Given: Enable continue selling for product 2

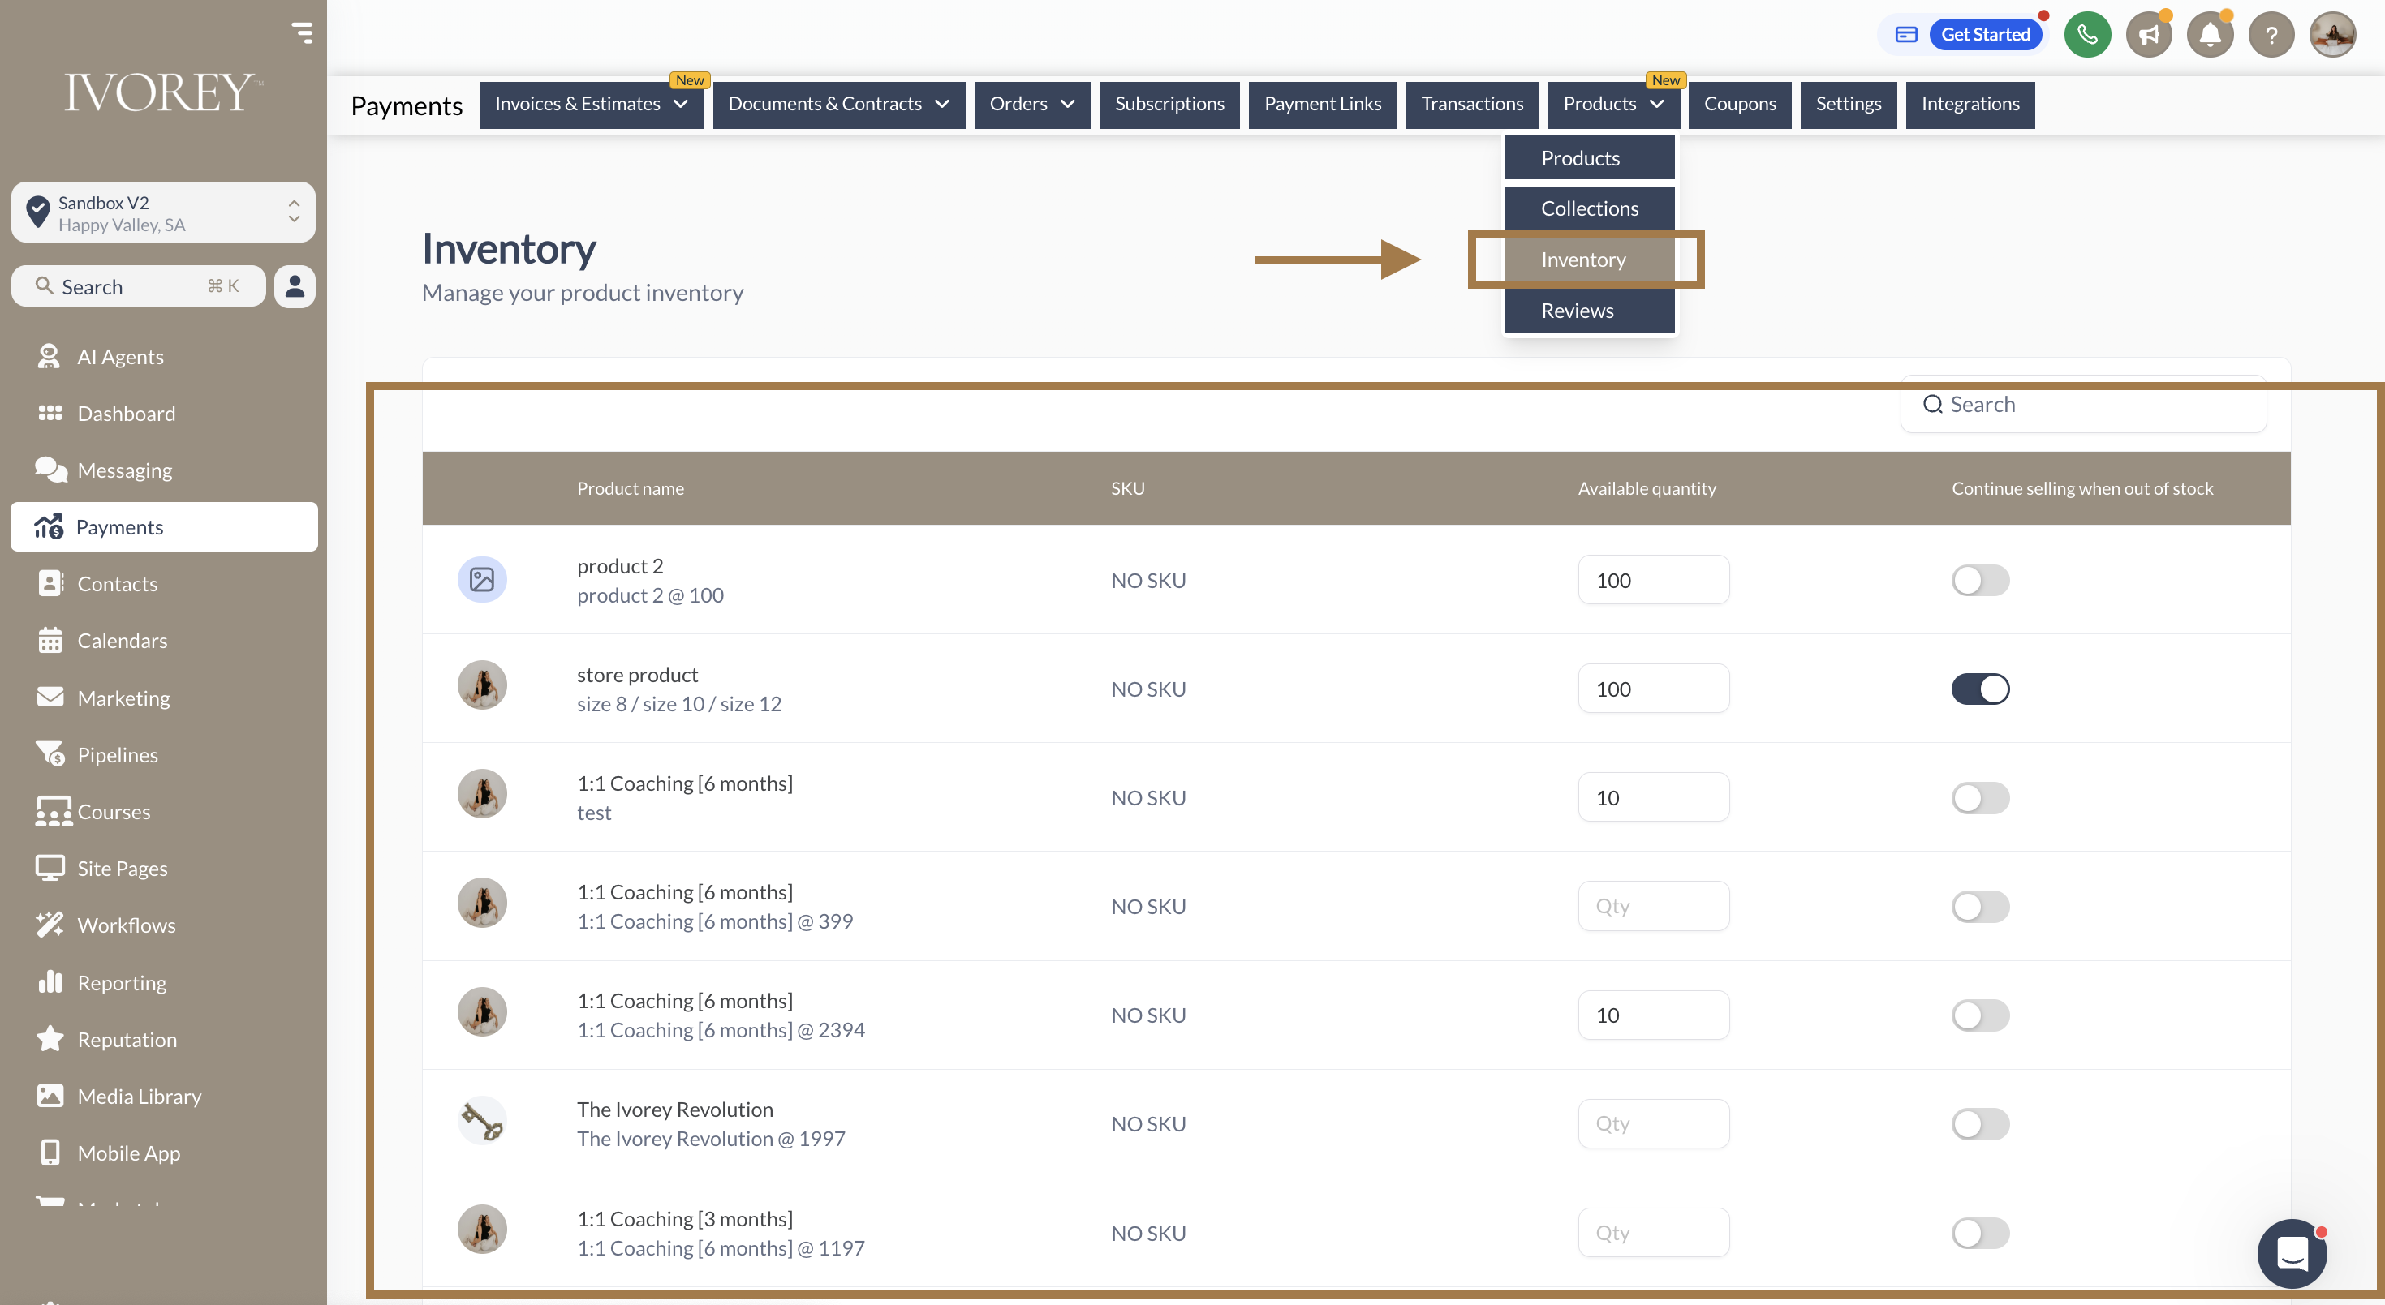Looking at the screenshot, I should [x=1979, y=580].
